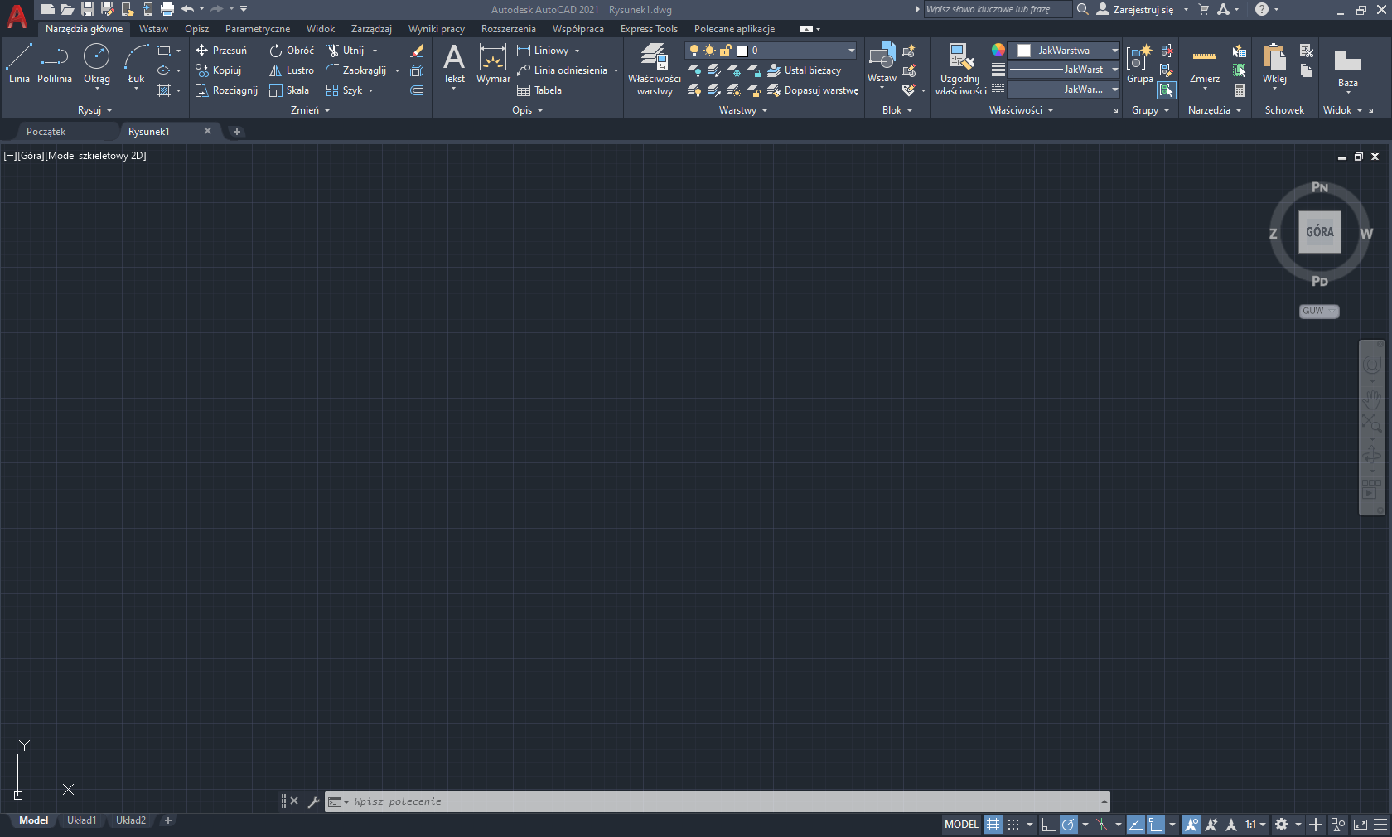Expand the Zmień panel

point(311,110)
